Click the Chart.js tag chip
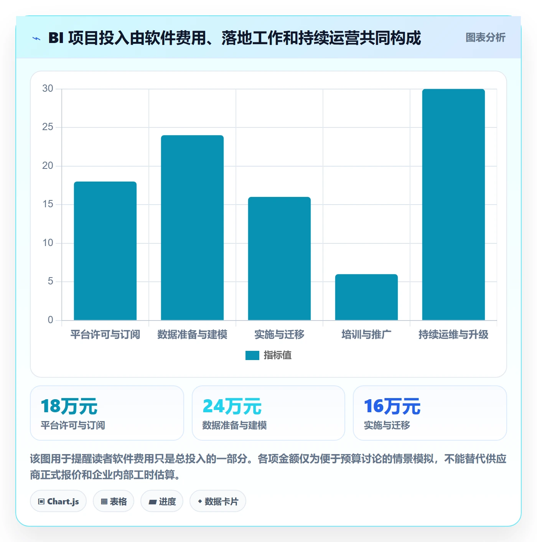The image size is (537, 542). pyautogui.click(x=58, y=501)
